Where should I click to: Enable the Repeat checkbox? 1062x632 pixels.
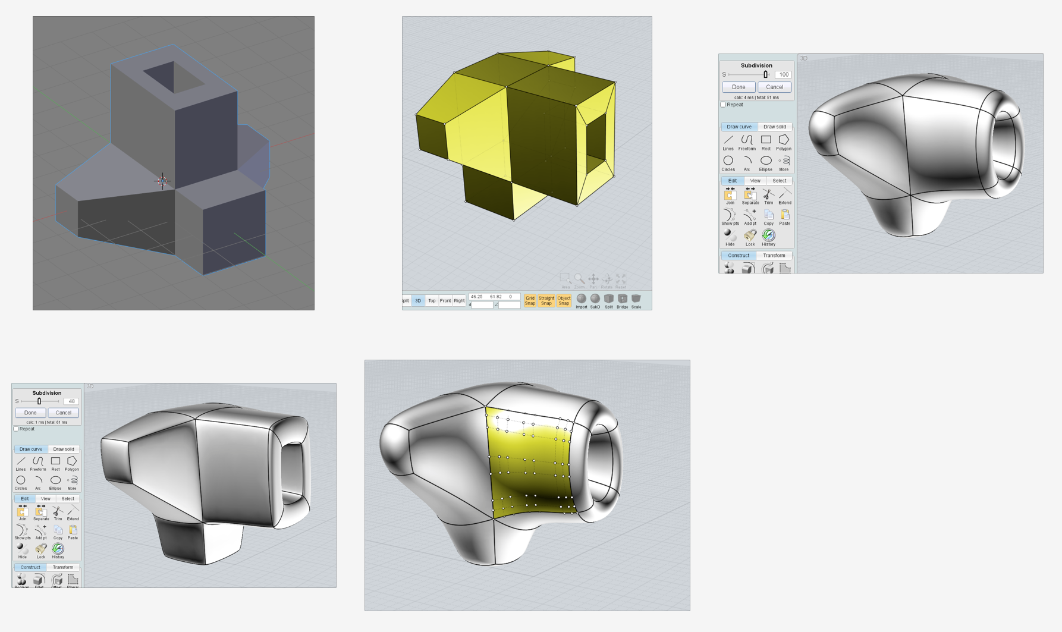(16, 428)
